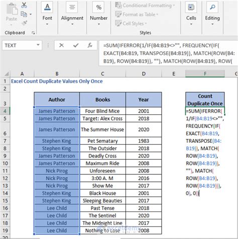Click the 'Count Duplicate Once' header cell
238x239 pixels.
[x=205, y=100]
